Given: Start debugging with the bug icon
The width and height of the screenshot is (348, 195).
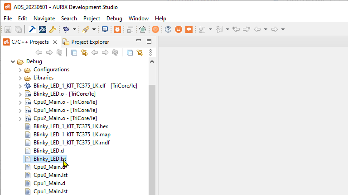Looking at the screenshot, I should coord(66,29).
